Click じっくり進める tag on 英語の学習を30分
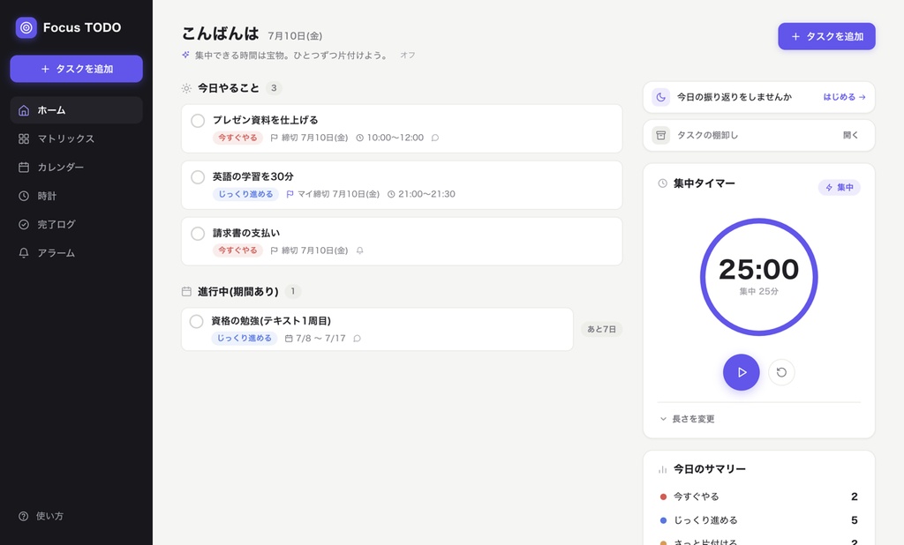Viewport: 904px width, 545px height. tap(245, 194)
